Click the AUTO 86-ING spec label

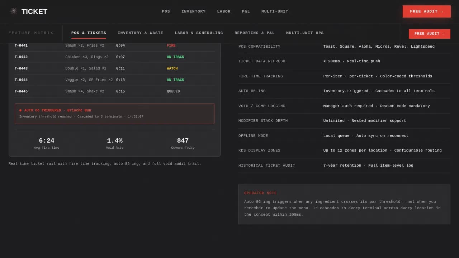[252, 91]
